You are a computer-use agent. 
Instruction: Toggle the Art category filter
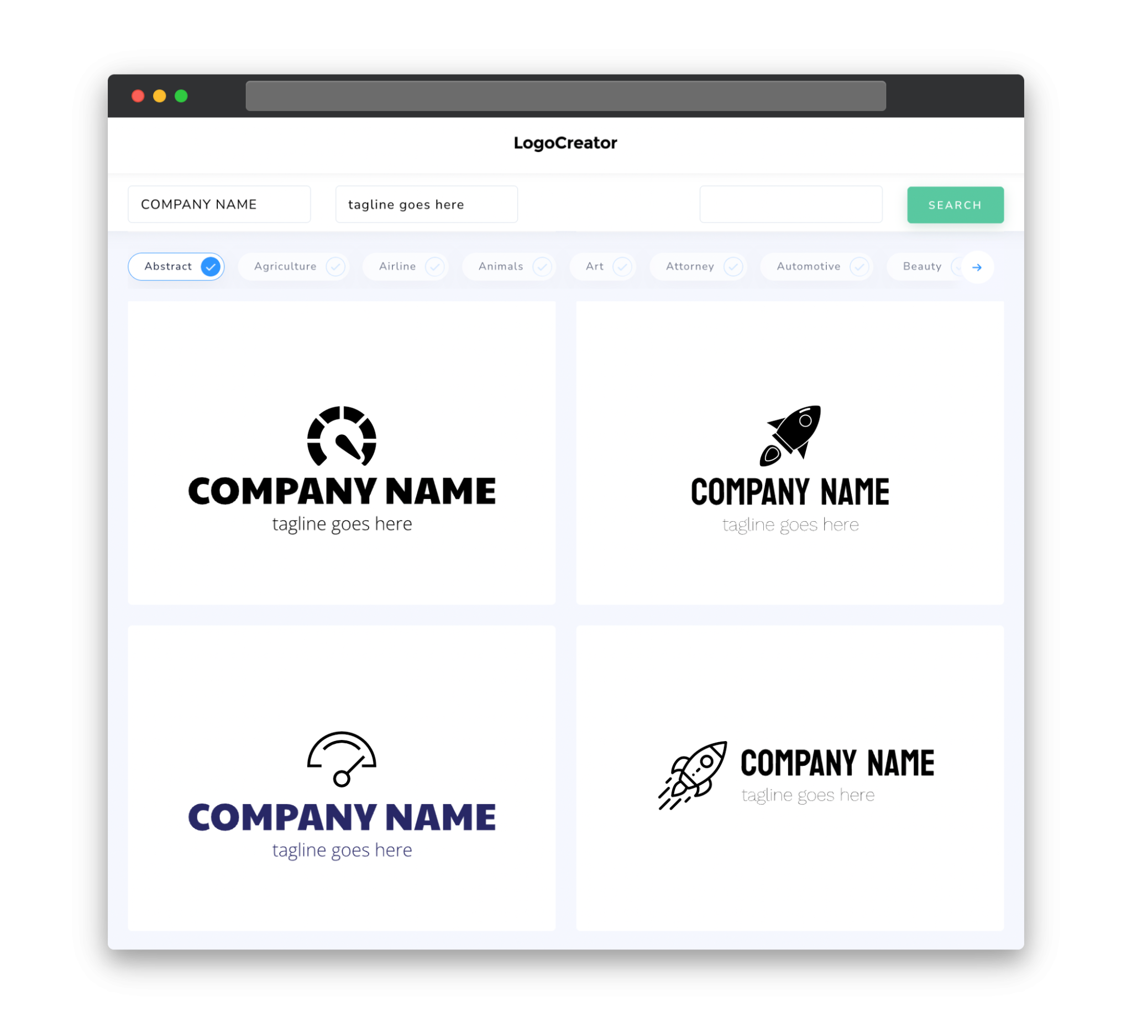pyautogui.click(x=605, y=266)
